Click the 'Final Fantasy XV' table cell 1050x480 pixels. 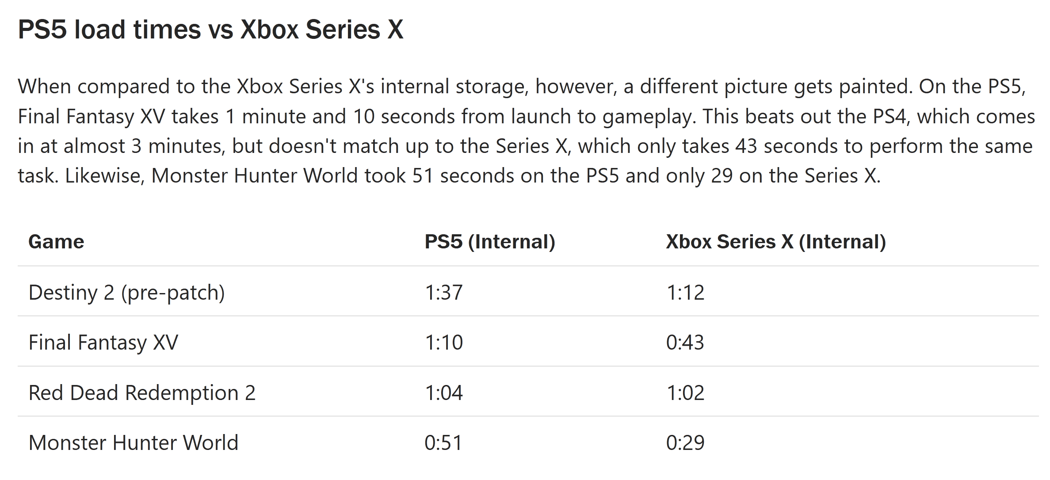point(103,343)
